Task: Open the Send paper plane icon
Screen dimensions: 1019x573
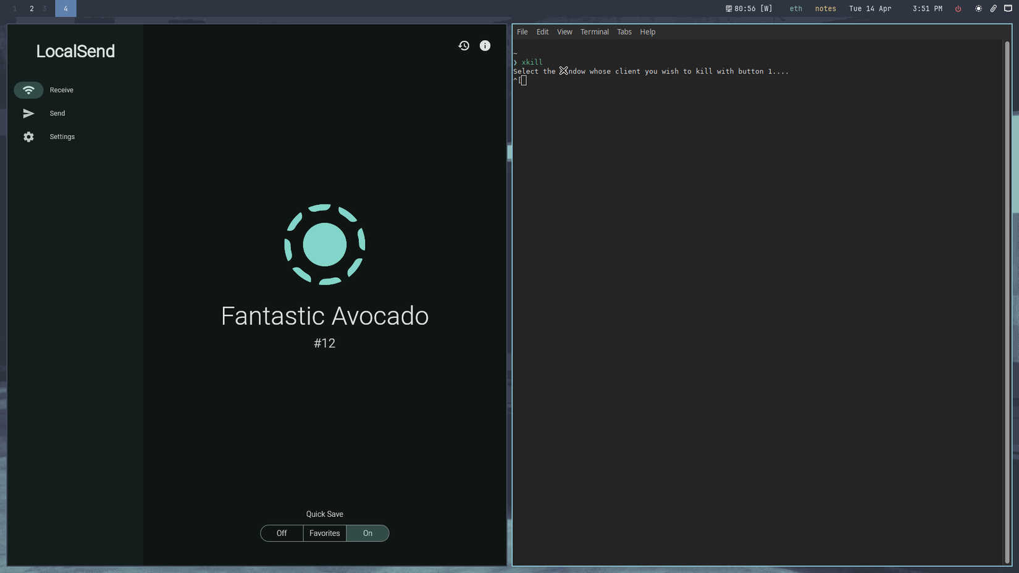Action: click(28, 113)
